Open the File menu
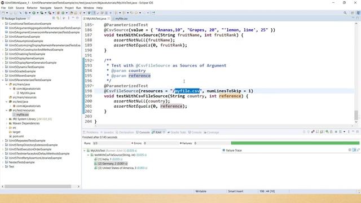This screenshot has width=361, height=203. click(3, 8)
